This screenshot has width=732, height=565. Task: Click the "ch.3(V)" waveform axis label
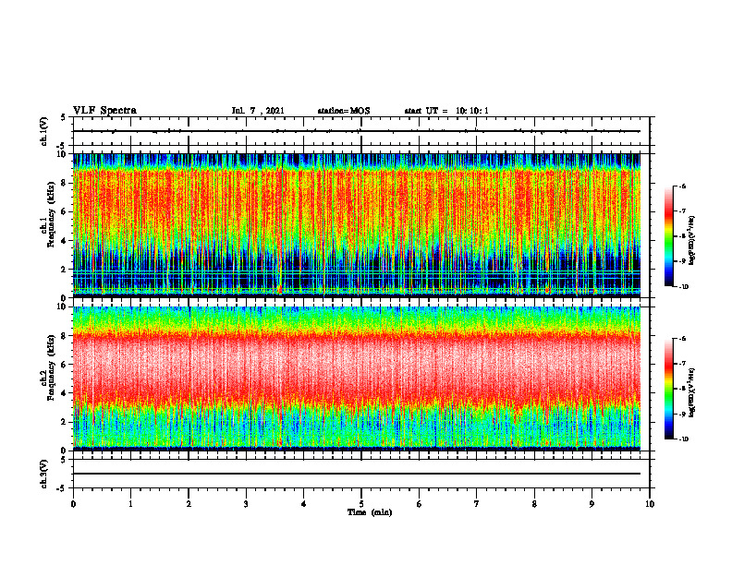tap(44, 474)
